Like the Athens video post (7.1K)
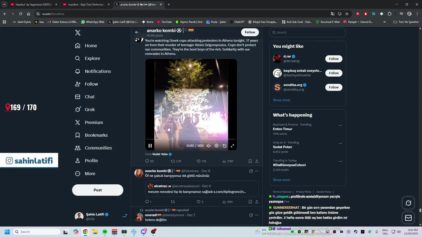 [201, 161]
